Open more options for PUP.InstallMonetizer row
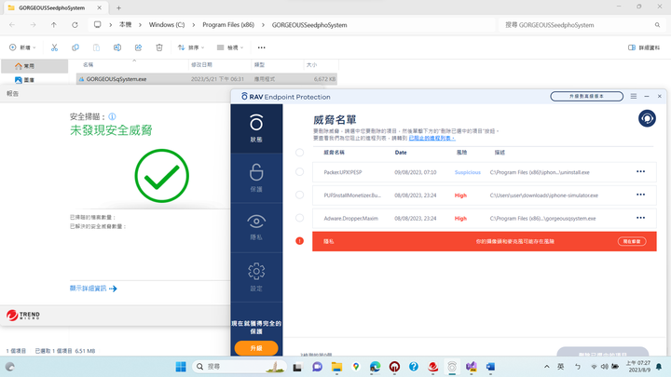Screen dimensions: 671x377 coord(640,195)
